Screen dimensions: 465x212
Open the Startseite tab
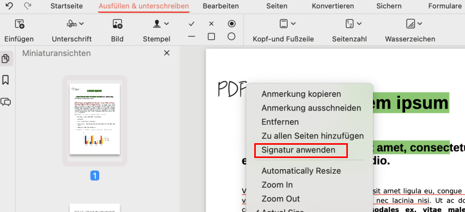[x=67, y=6]
